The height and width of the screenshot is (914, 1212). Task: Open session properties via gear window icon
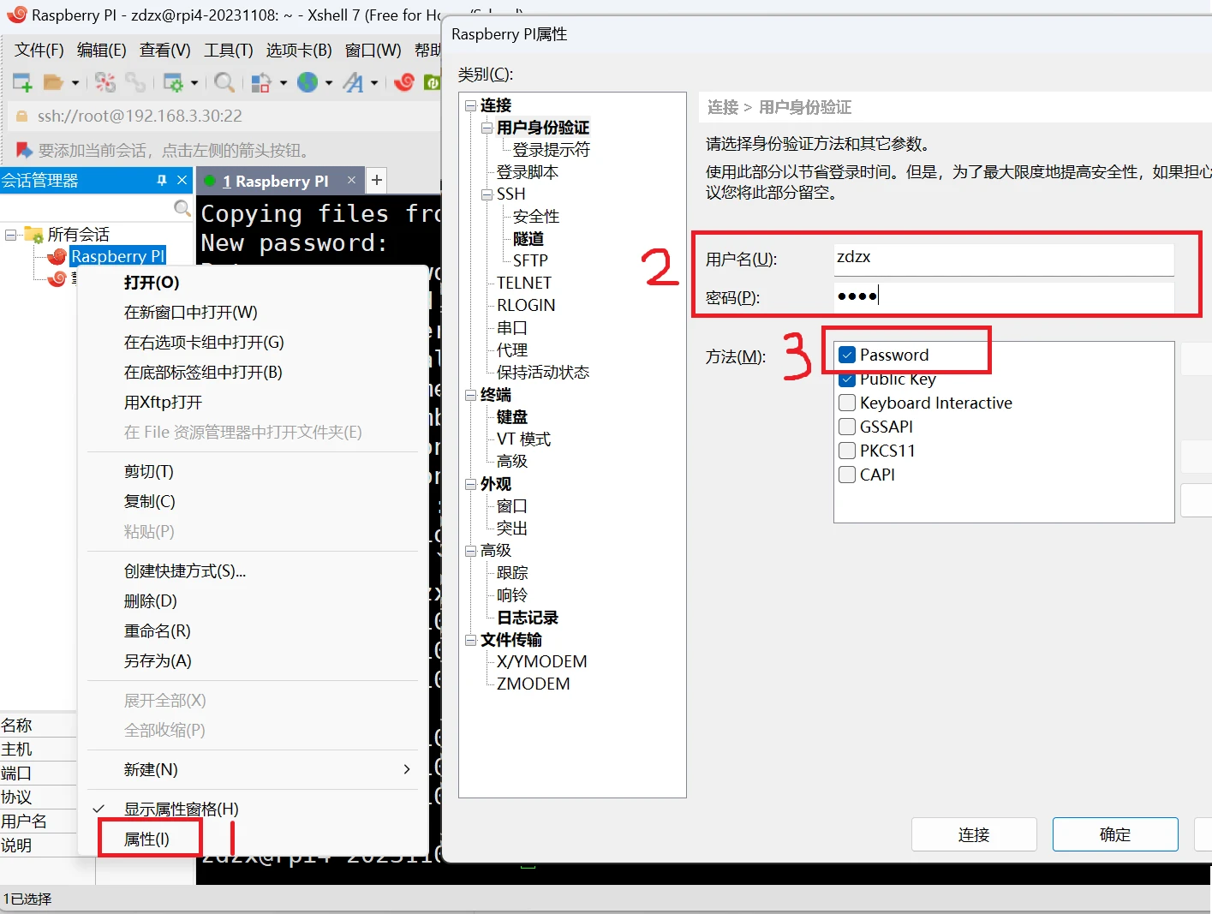pyautogui.click(x=173, y=82)
